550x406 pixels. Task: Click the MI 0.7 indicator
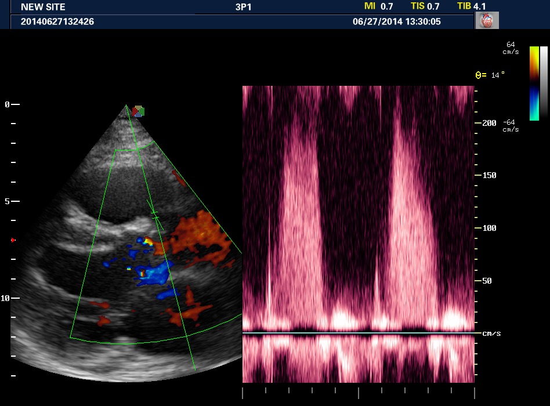pos(378,7)
